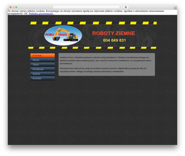Click the phone number 604 849 831
This screenshot has height=156, width=185.
click(114, 40)
